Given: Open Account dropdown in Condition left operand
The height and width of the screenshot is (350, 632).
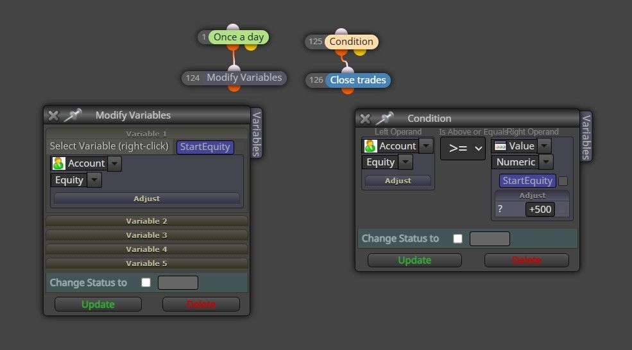Looking at the screenshot, I should point(426,146).
